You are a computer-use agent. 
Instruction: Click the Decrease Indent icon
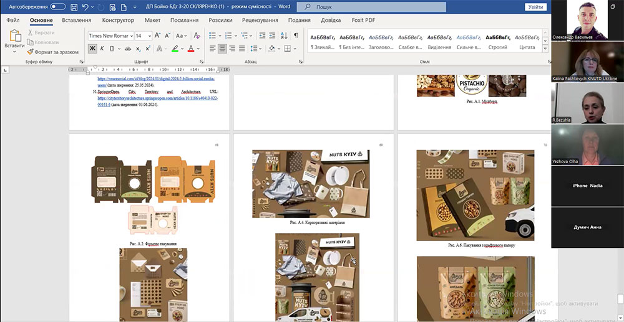point(262,36)
